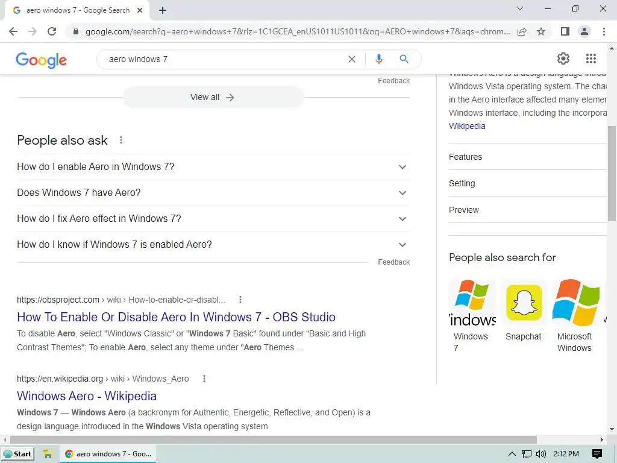Click obsproject.com breadcrumb URL text

click(121, 300)
